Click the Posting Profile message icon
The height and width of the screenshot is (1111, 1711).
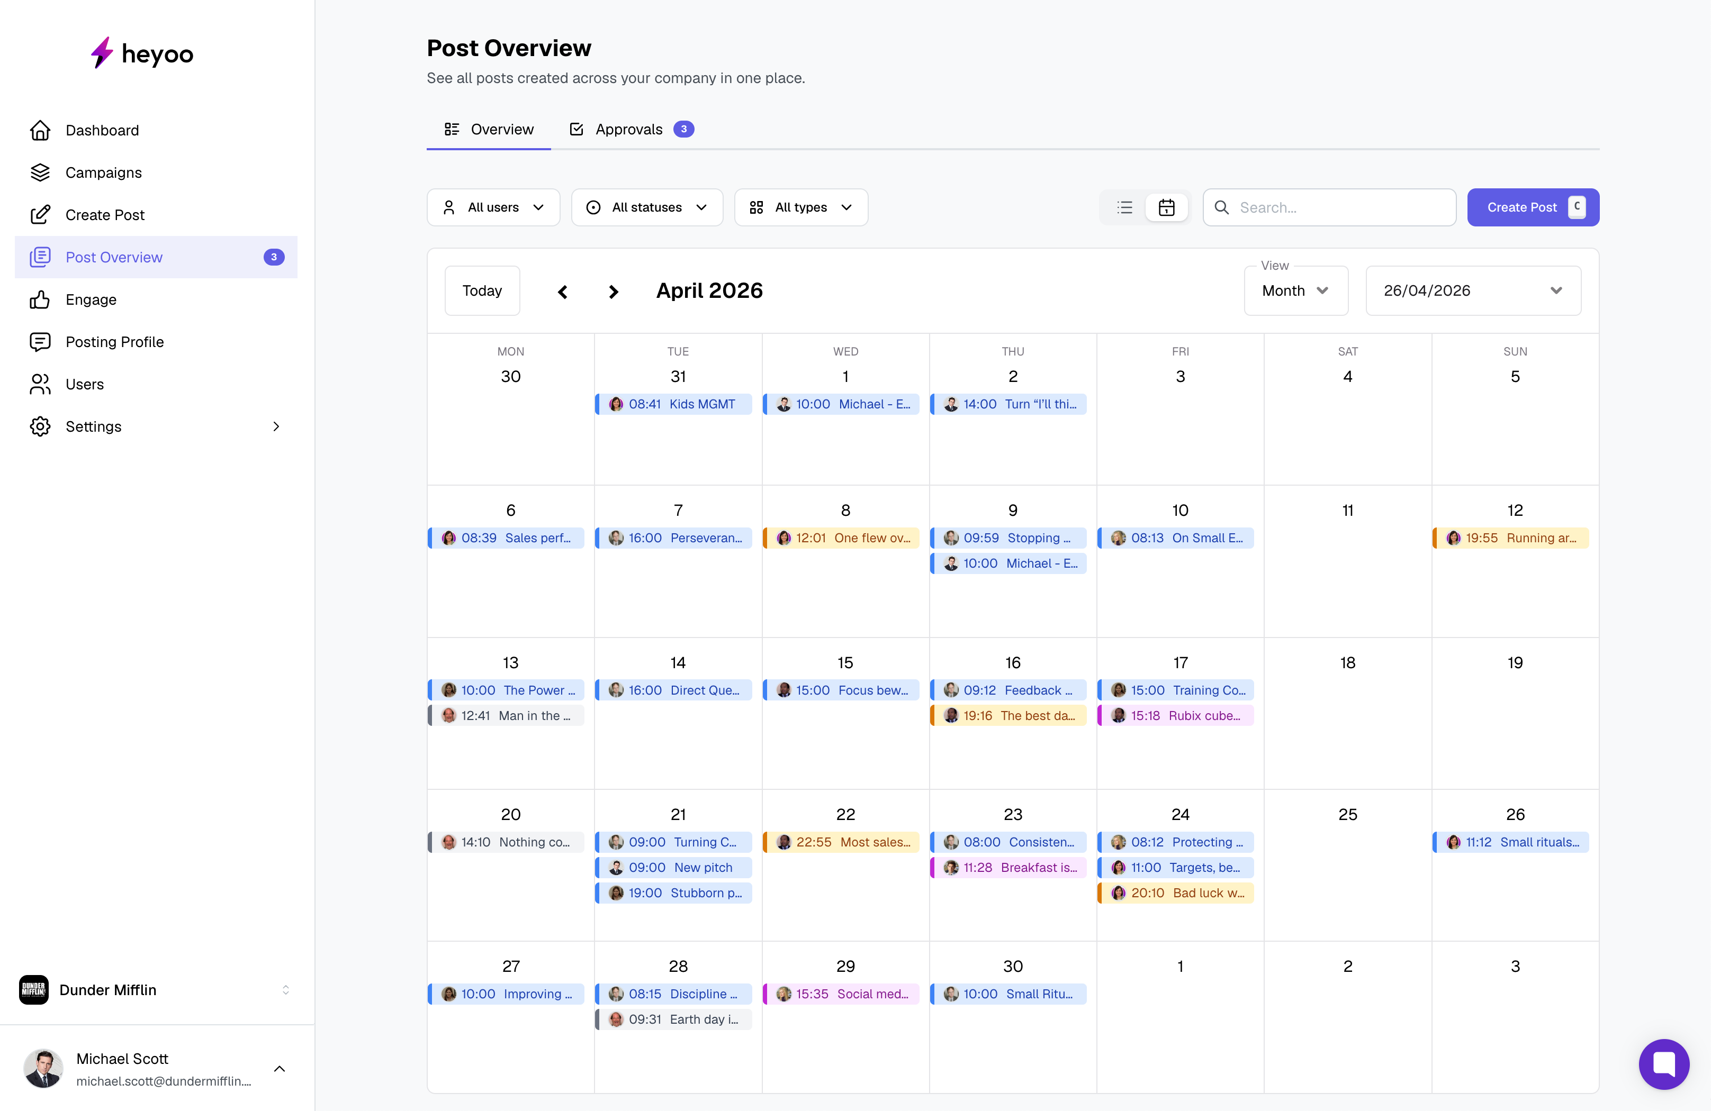click(x=40, y=342)
